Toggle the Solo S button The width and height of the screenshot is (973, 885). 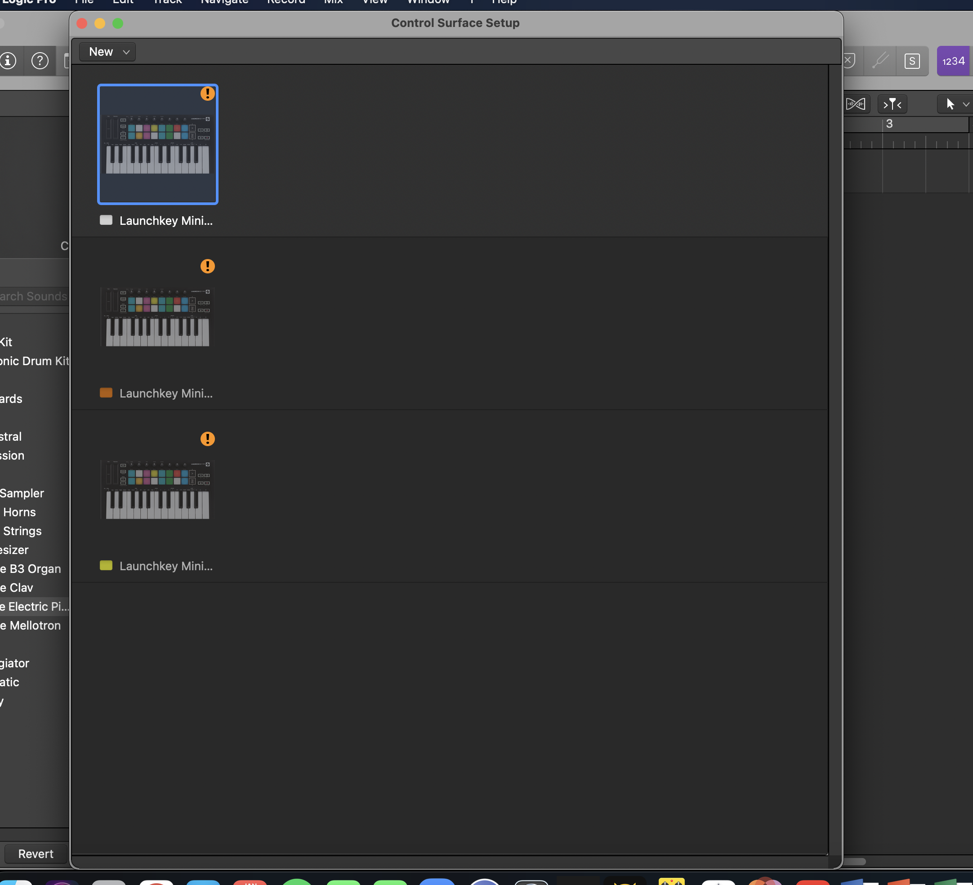[912, 61]
